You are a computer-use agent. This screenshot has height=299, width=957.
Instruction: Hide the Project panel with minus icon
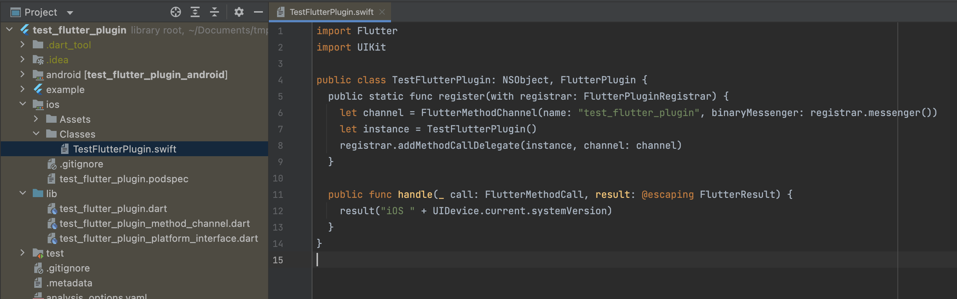(x=258, y=12)
